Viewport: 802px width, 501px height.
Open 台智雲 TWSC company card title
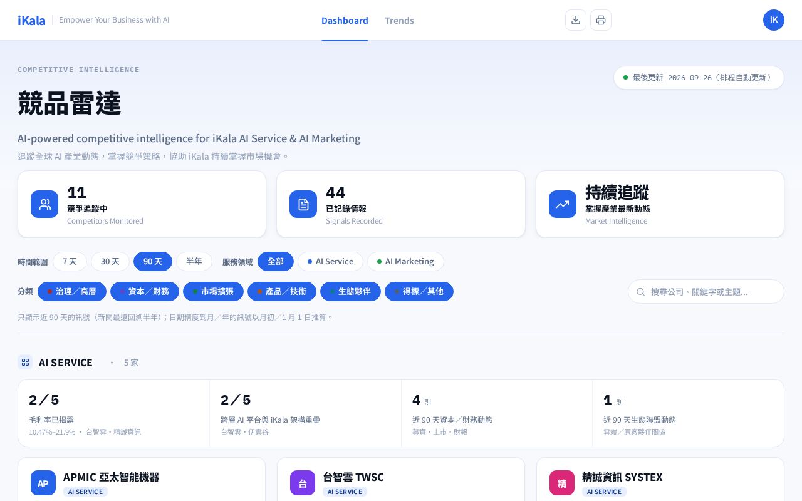pos(353,477)
